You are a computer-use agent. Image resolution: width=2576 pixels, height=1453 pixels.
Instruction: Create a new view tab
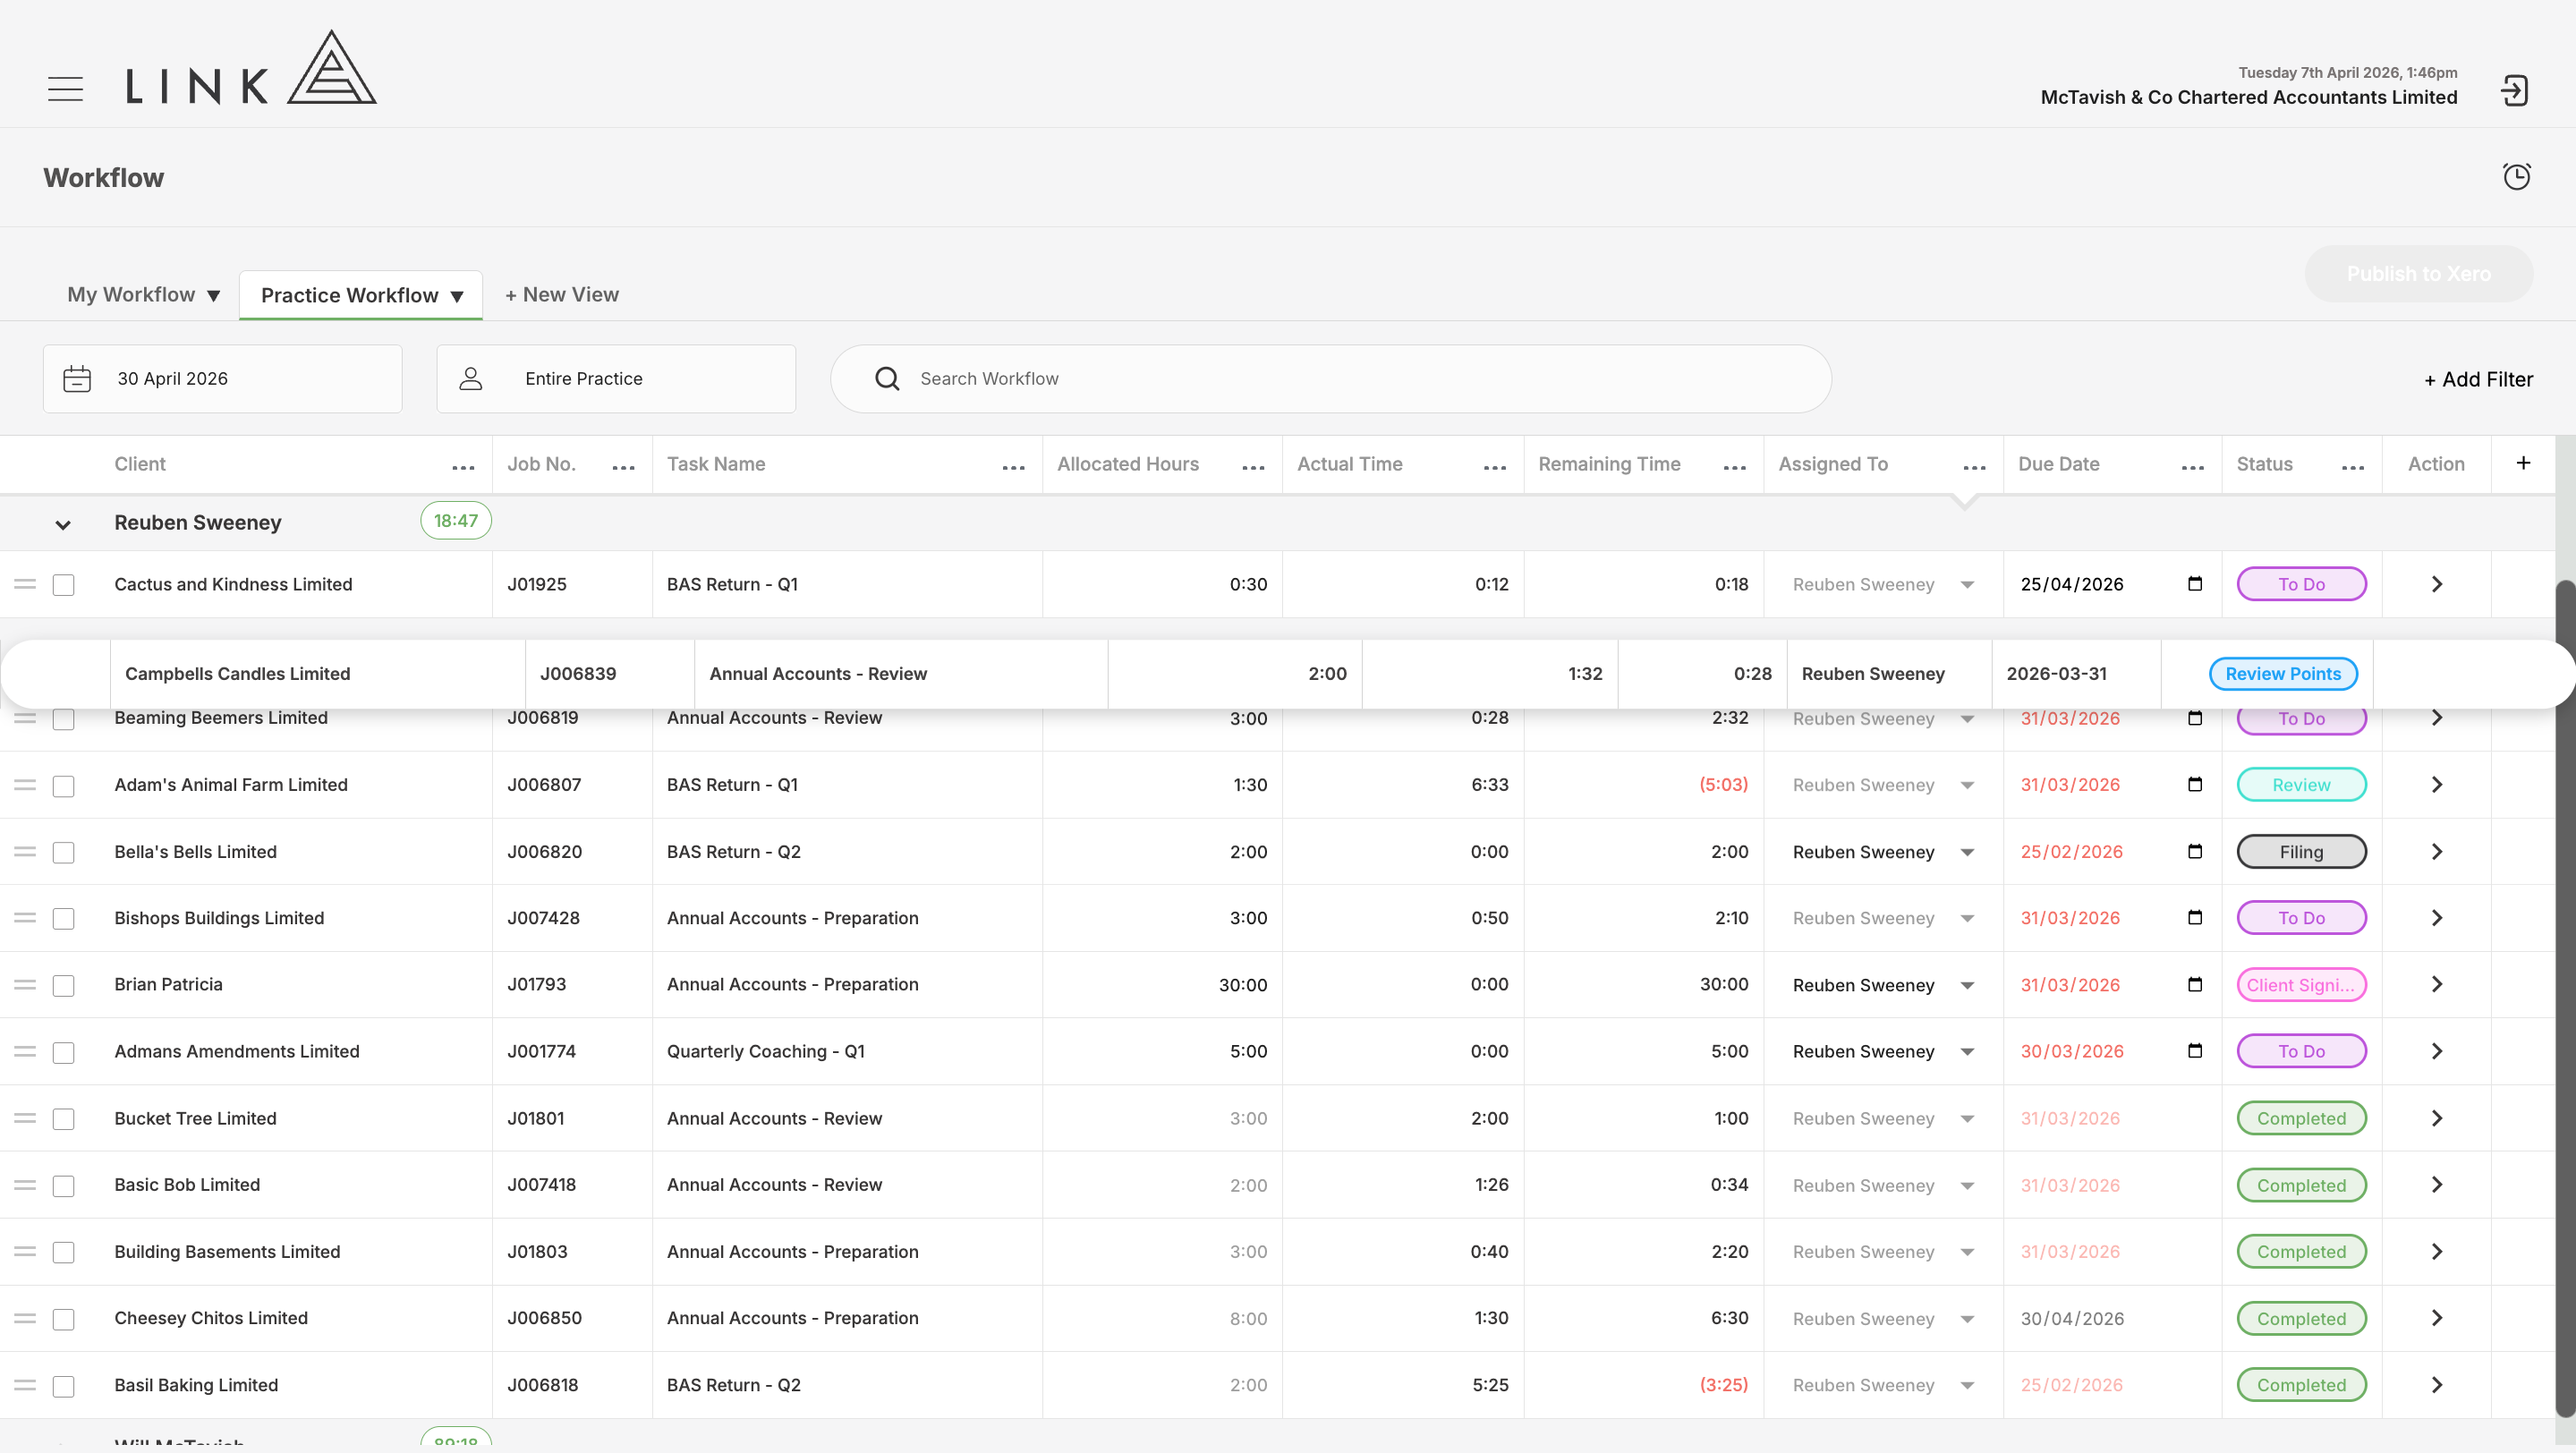562,295
